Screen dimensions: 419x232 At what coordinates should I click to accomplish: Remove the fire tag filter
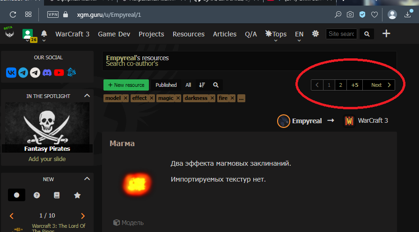(232, 98)
